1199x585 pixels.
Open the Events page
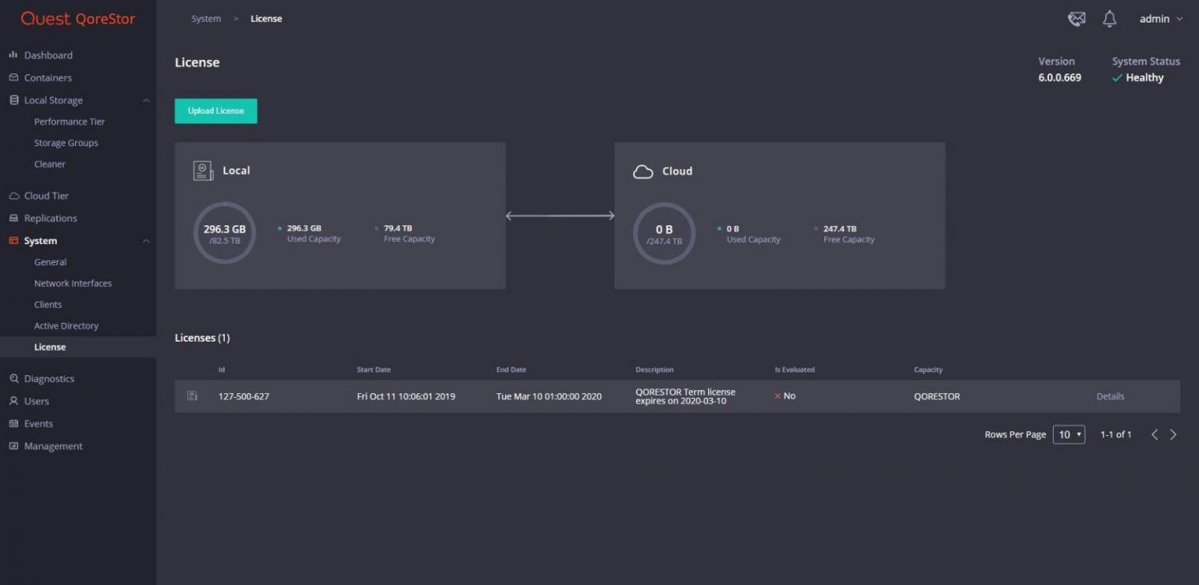click(39, 424)
